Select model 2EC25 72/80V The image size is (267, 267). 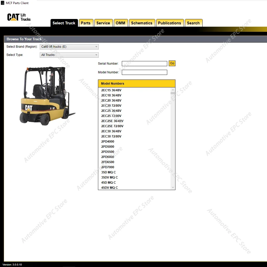pyautogui.click(x=111, y=116)
